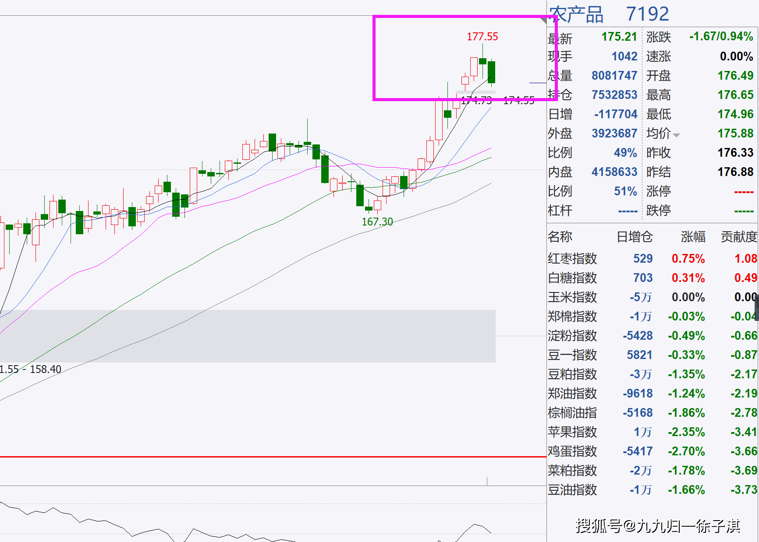
Task: Click the 最高 value 176.65
Action: tap(735, 95)
